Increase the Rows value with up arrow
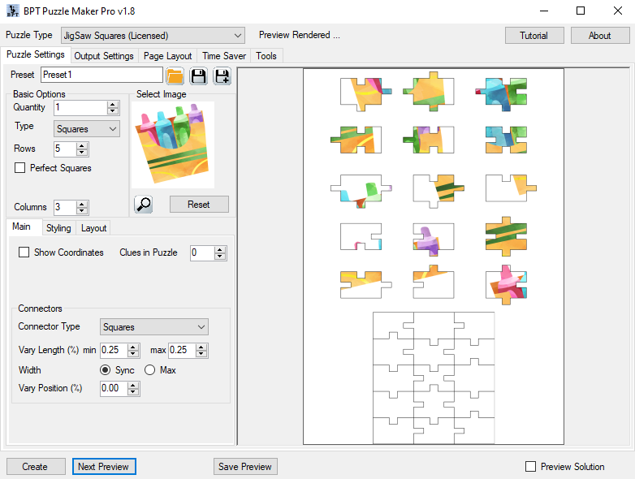The width and height of the screenshot is (635, 479). point(82,145)
